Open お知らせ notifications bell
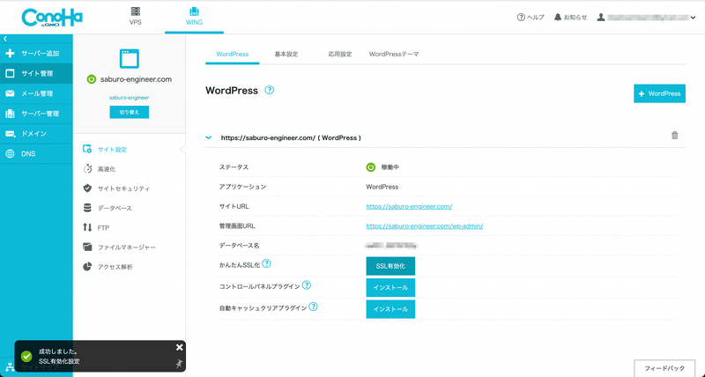The height and width of the screenshot is (377, 705). (x=570, y=17)
